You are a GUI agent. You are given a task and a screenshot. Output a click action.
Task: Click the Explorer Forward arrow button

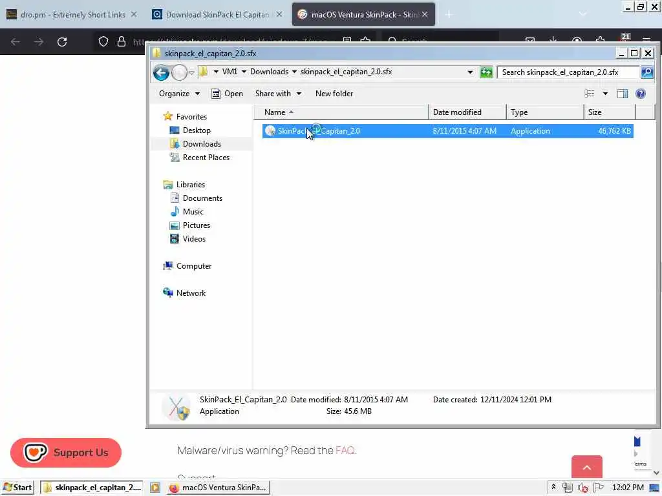point(179,72)
